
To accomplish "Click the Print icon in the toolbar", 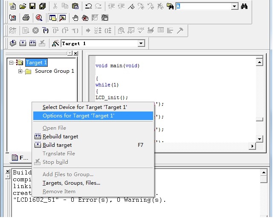I will (x=26, y=18).
